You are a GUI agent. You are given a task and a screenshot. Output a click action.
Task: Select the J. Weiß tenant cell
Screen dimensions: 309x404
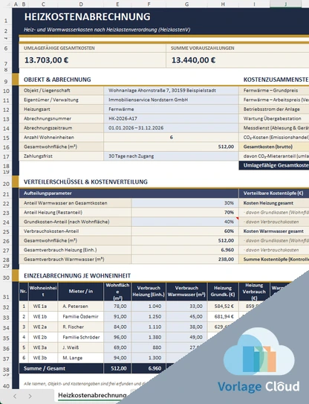[81, 347]
